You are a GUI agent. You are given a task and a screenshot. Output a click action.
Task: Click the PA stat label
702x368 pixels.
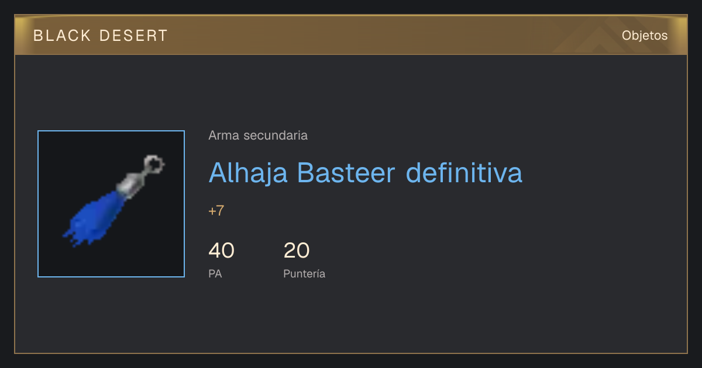(215, 273)
